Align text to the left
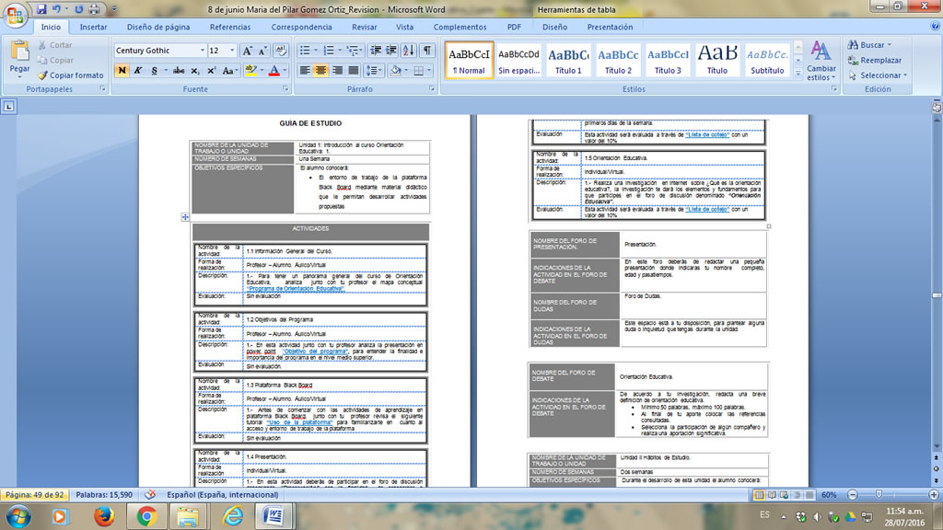This screenshot has height=530, width=943. pyautogui.click(x=305, y=71)
